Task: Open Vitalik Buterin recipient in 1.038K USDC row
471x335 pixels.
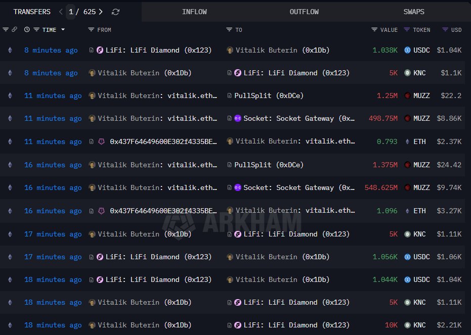Action: click(x=282, y=50)
